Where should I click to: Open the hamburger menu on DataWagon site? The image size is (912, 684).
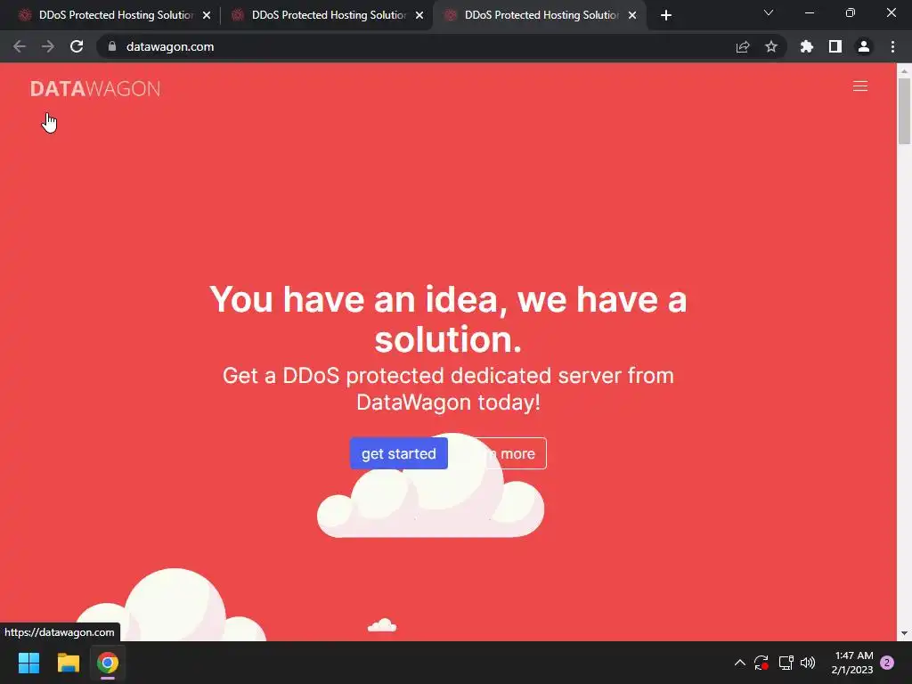(x=859, y=86)
